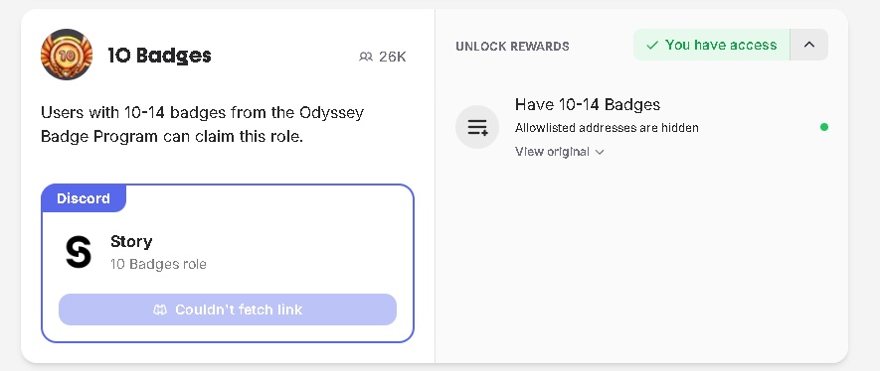The height and width of the screenshot is (371, 880).
Task: Click the You have access button
Action: (712, 45)
